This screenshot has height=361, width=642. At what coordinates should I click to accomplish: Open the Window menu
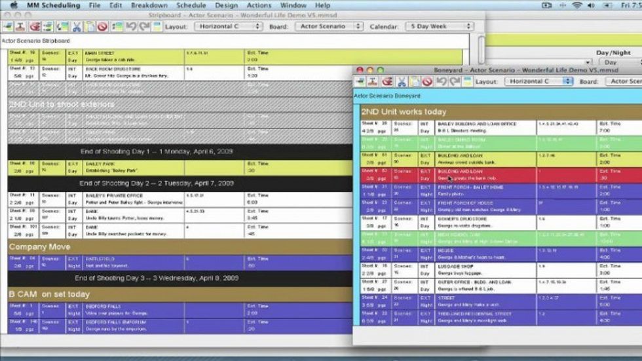(293, 5)
